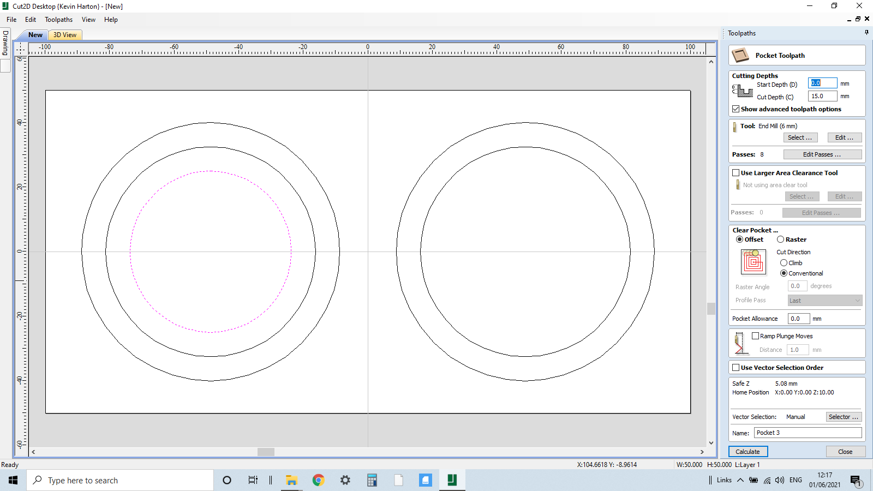Click the End Mill tool icon

pos(734,127)
